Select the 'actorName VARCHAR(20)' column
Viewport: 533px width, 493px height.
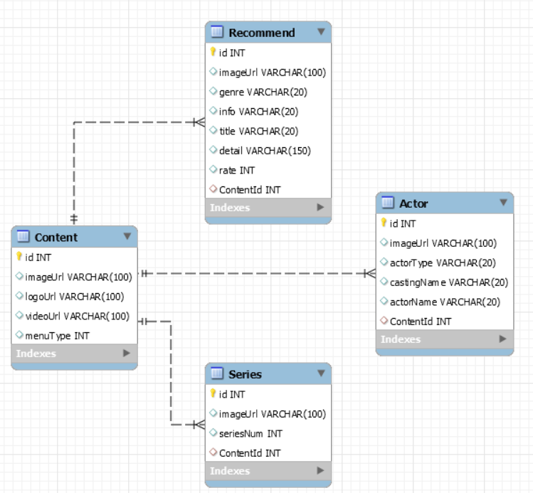tap(445, 302)
